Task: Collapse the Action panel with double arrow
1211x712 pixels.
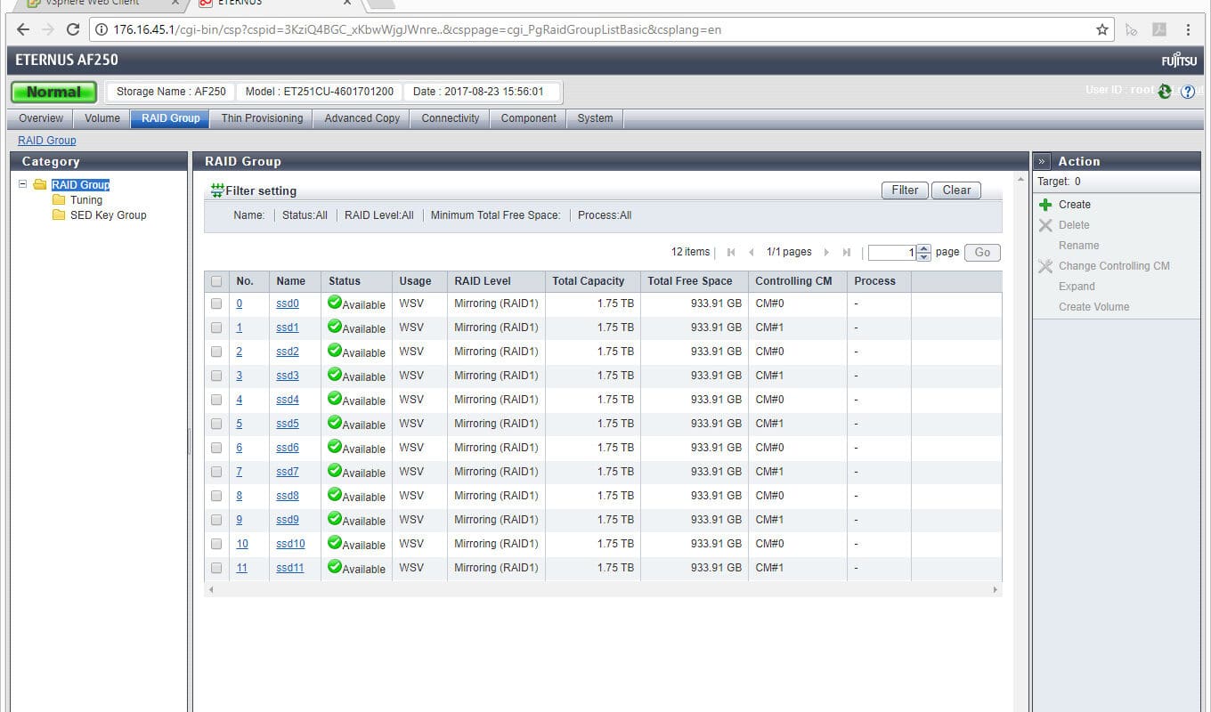Action: pyautogui.click(x=1042, y=161)
